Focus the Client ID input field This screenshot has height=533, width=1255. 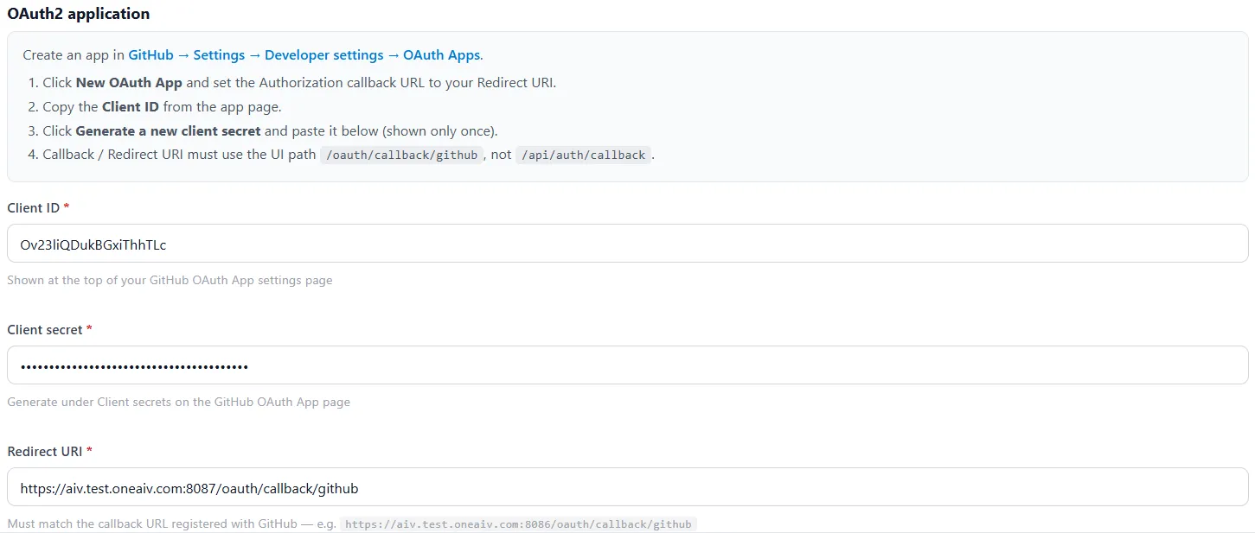(x=628, y=244)
